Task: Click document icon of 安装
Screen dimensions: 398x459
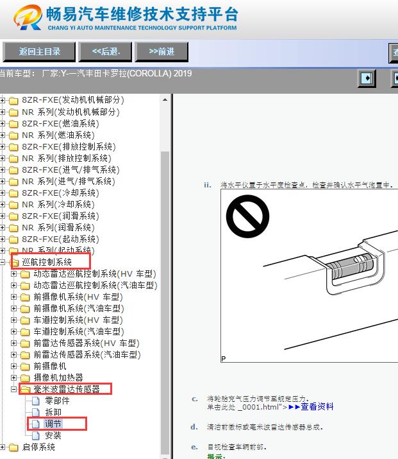Action: 36,436
